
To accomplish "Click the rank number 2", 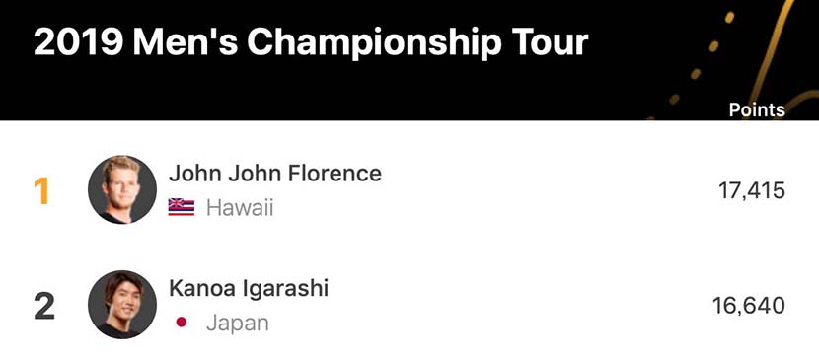I will click(x=44, y=306).
